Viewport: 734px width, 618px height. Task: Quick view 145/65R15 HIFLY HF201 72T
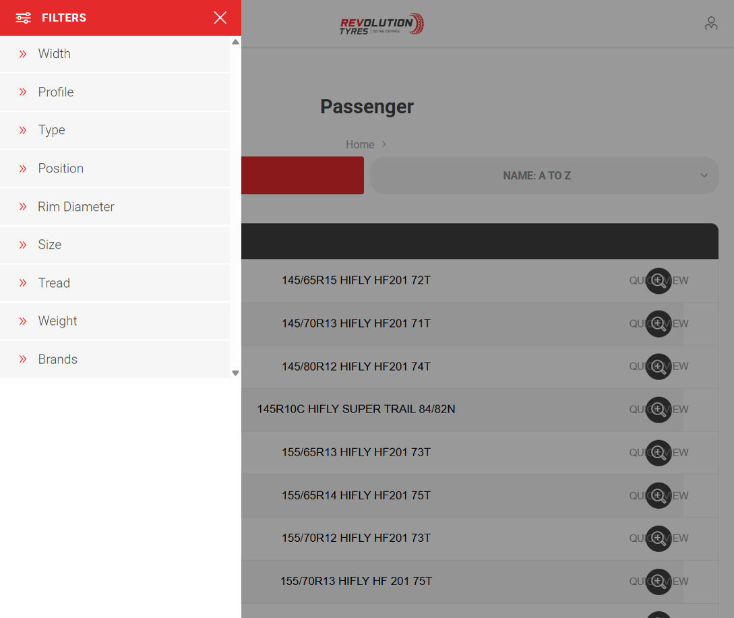(659, 281)
